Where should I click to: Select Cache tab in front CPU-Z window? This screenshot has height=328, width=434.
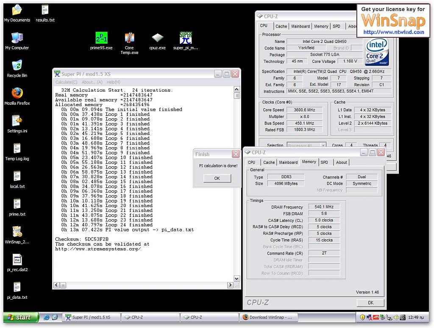269,163
